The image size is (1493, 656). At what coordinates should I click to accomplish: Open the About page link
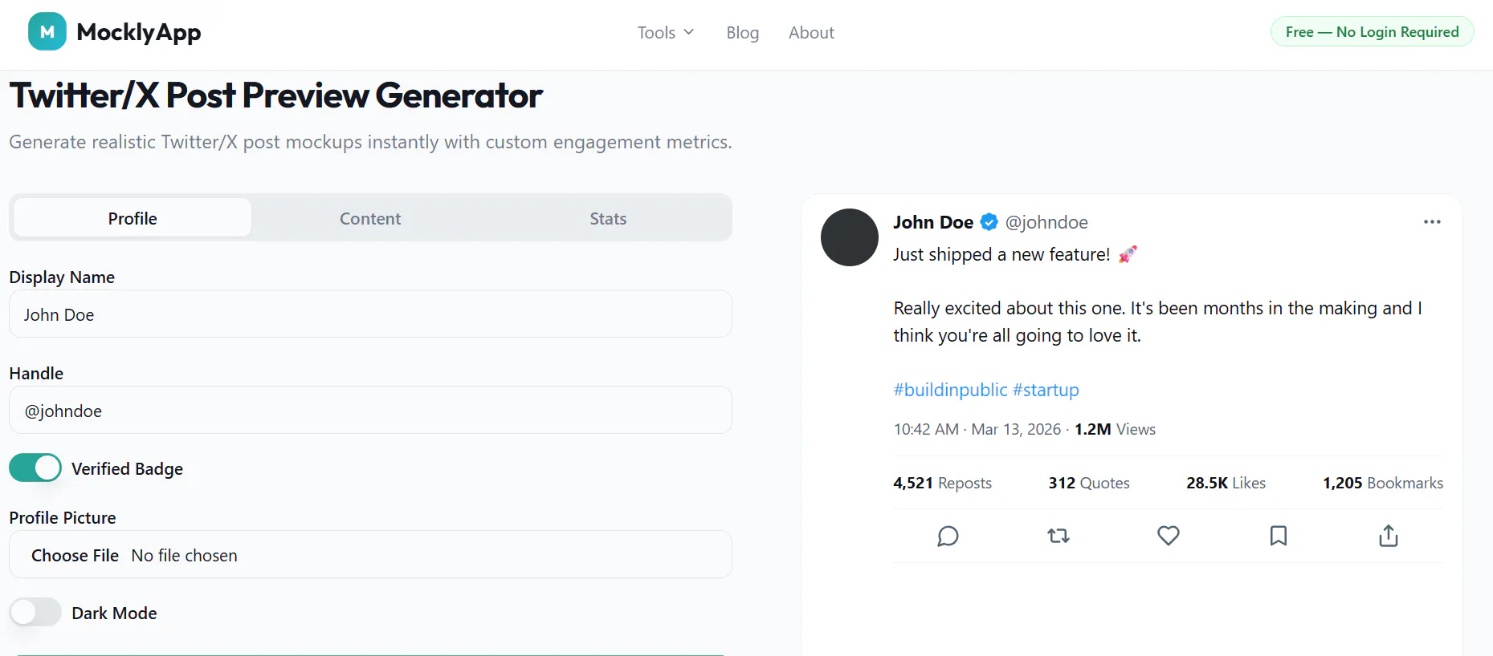click(x=811, y=33)
